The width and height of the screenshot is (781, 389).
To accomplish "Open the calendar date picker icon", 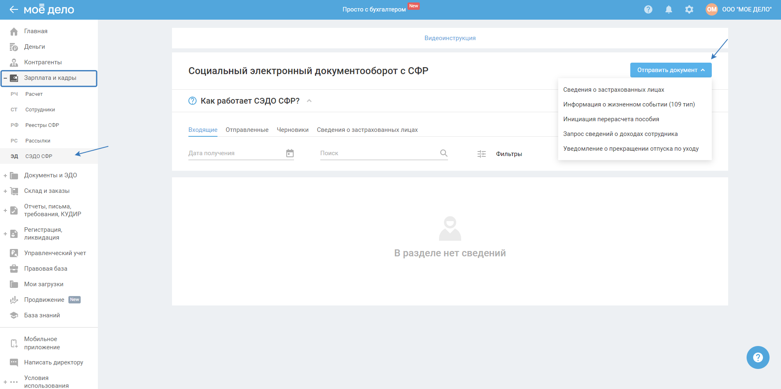I will click(x=290, y=153).
